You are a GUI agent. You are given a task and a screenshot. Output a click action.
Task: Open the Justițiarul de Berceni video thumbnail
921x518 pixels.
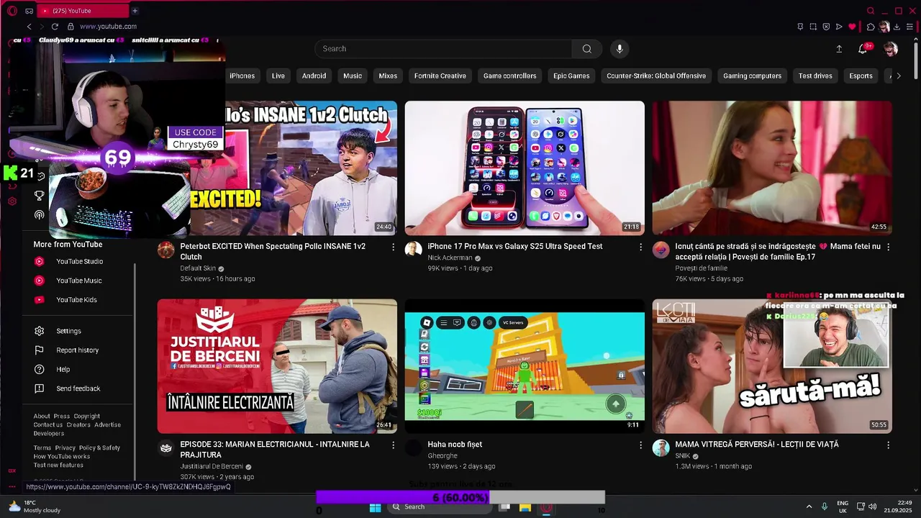pyautogui.click(x=277, y=366)
